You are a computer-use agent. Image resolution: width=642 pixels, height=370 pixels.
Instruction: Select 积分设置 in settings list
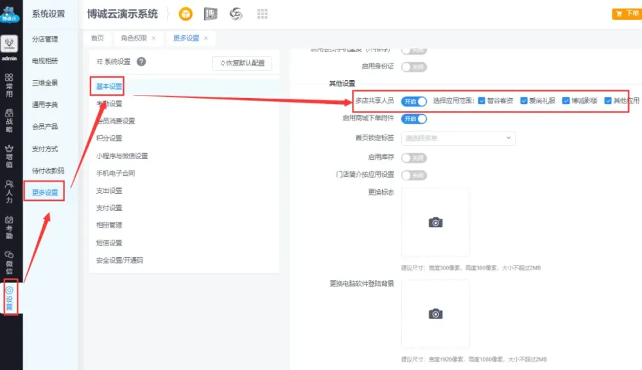[x=109, y=138]
